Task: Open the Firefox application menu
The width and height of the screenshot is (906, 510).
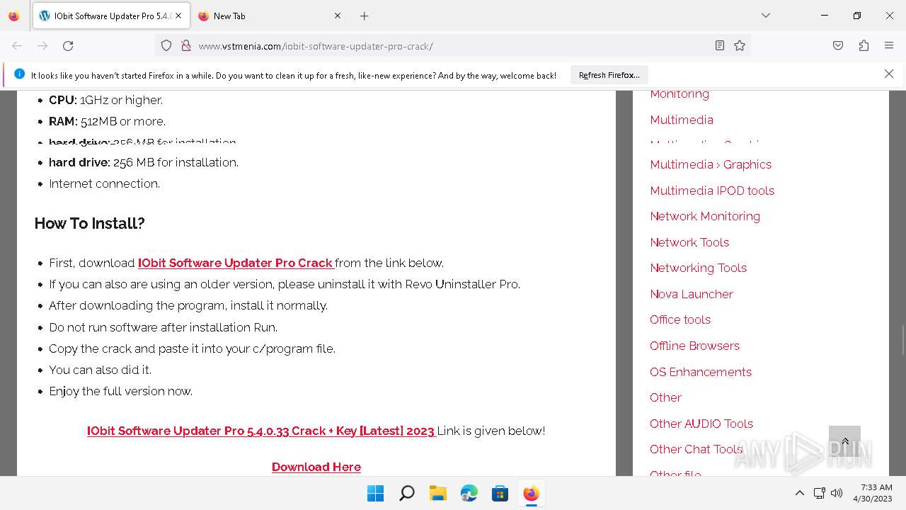Action: point(889,45)
